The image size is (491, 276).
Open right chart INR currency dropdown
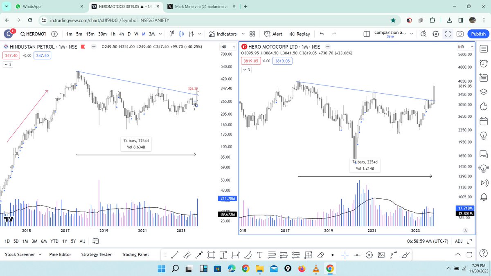465,47
